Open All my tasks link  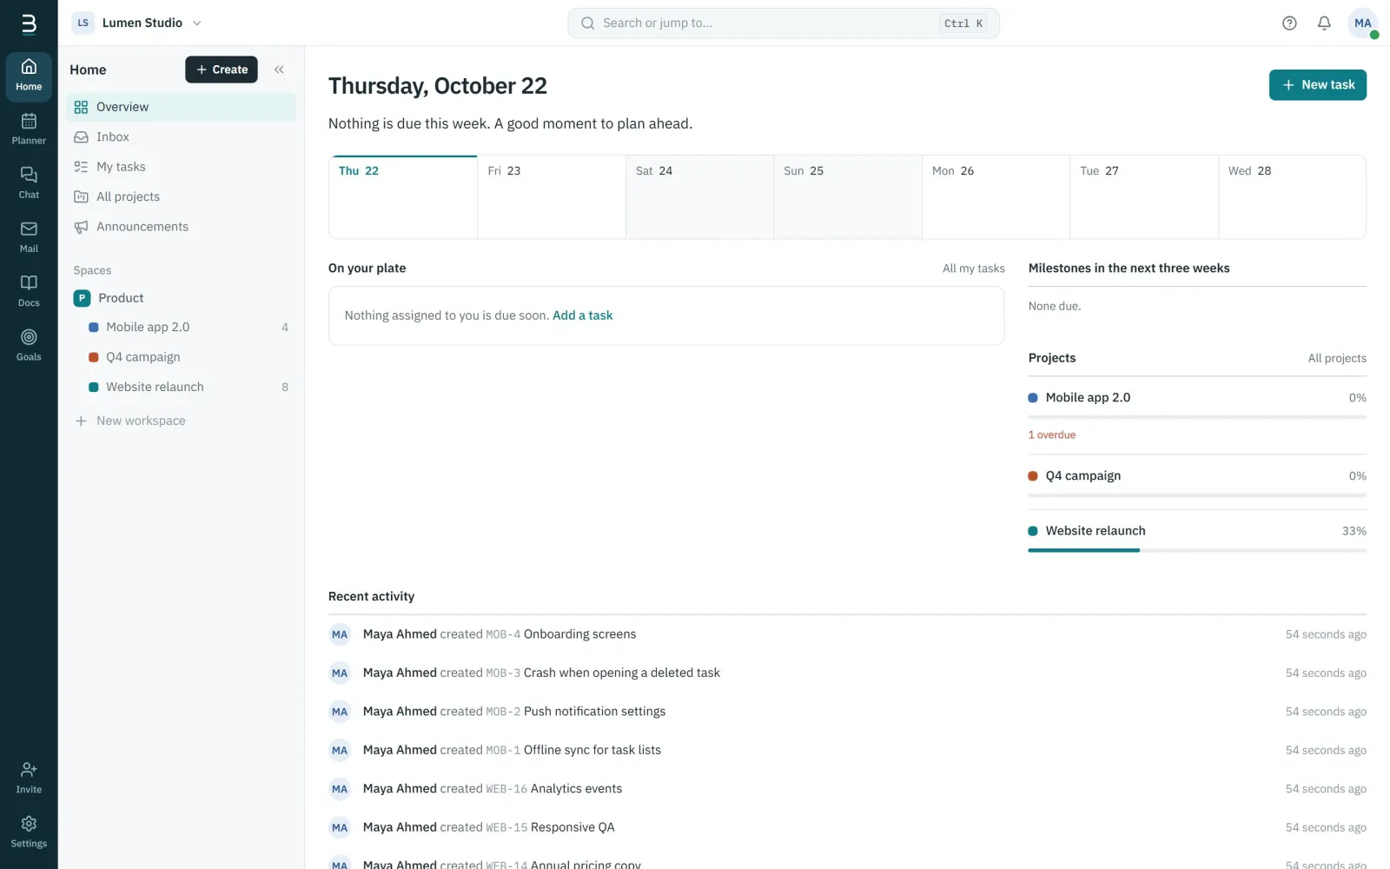(x=973, y=269)
